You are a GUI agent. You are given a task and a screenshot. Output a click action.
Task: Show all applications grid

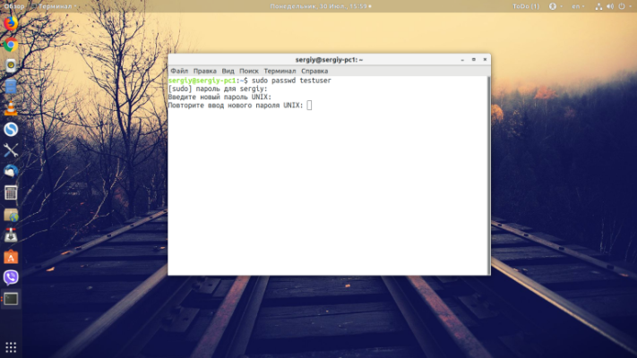[11, 347]
